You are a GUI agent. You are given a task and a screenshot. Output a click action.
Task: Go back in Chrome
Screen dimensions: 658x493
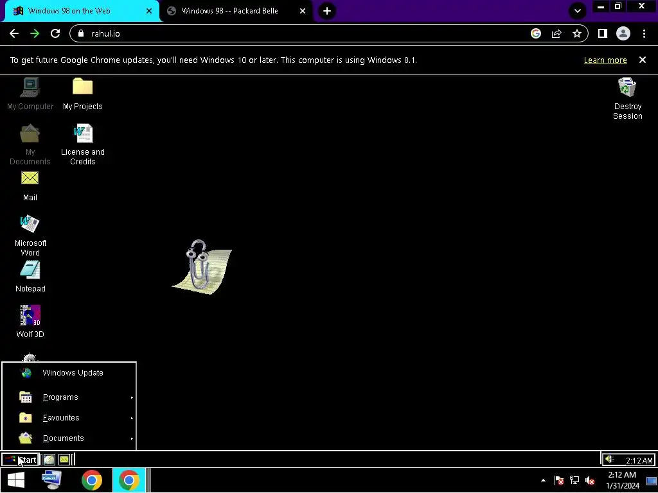(14, 33)
